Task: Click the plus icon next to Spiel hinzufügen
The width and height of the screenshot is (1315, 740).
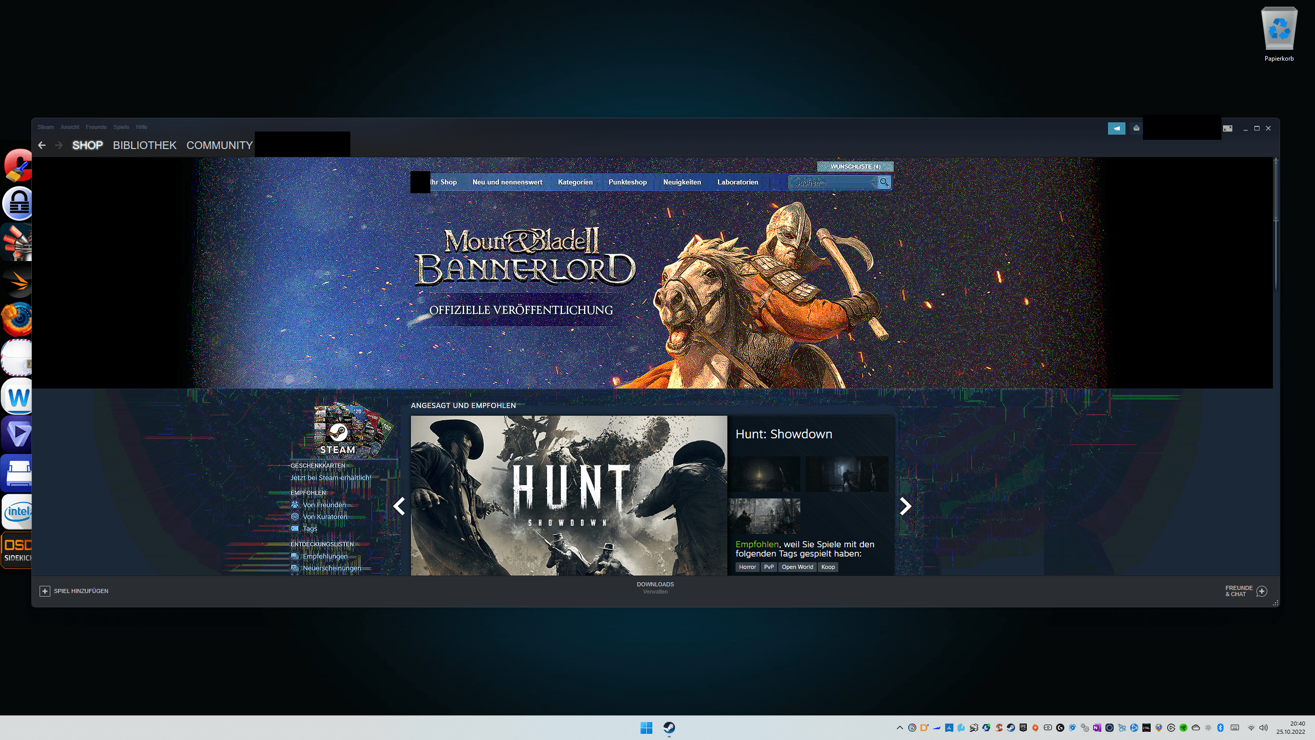Action: pos(45,591)
